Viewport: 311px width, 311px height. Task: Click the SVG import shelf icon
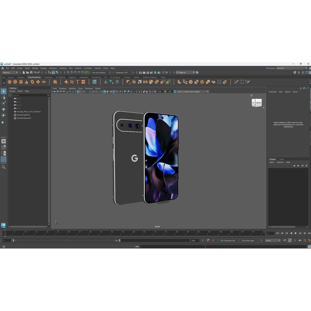pyautogui.click(x=83, y=82)
